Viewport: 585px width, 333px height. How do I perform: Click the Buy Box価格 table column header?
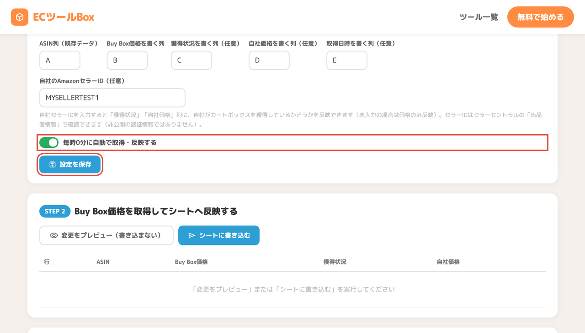coord(191,262)
